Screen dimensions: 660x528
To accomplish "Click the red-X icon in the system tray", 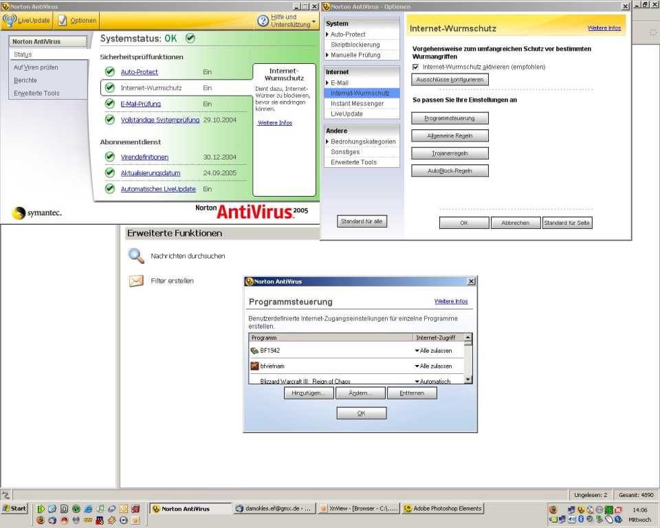I will pyautogui.click(x=618, y=510).
